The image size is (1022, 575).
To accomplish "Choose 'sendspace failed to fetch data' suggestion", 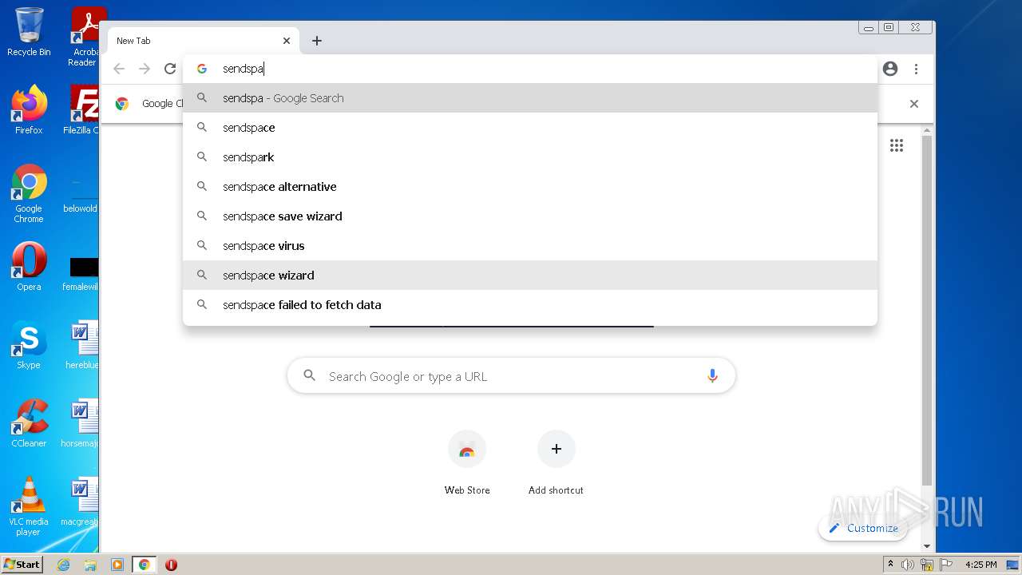I will 530,305.
